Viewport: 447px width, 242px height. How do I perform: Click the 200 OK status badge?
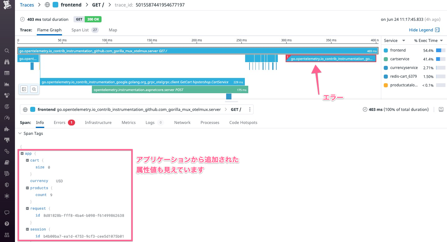[93, 19]
